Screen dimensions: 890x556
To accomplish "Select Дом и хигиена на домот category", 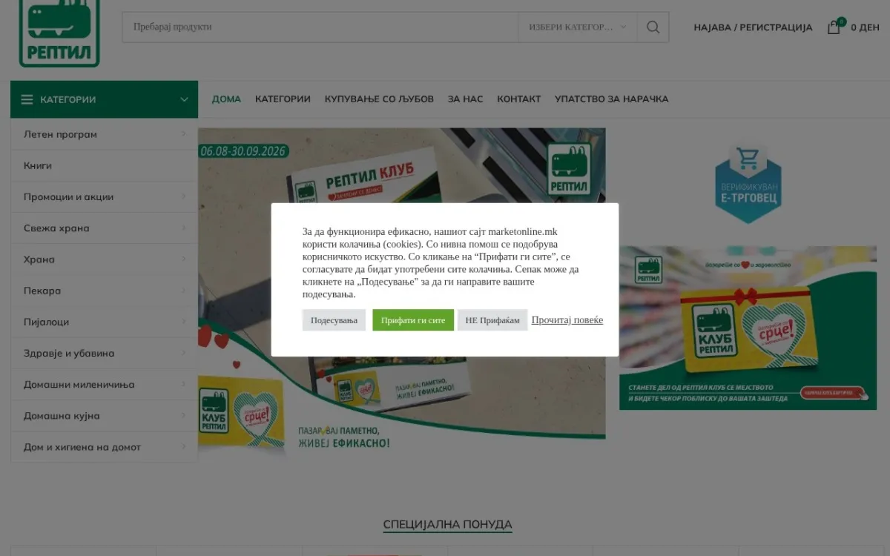I will [x=82, y=446].
